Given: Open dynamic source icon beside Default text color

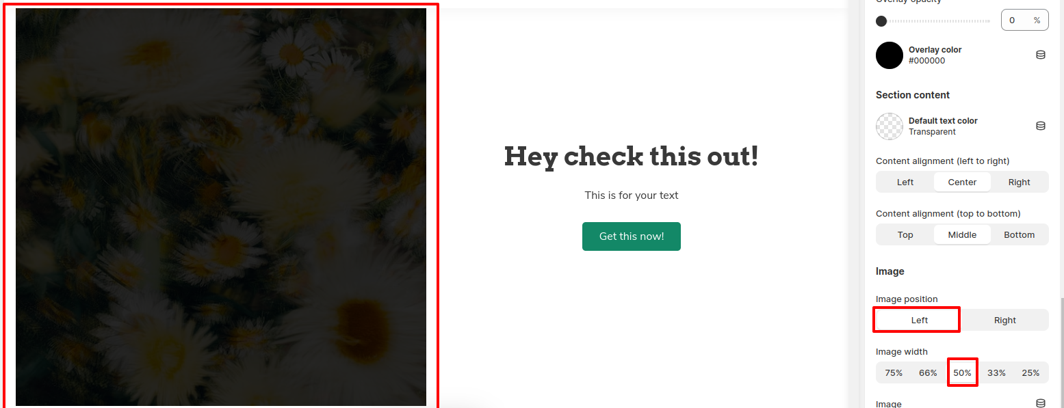Looking at the screenshot, I should (1040, 126).
